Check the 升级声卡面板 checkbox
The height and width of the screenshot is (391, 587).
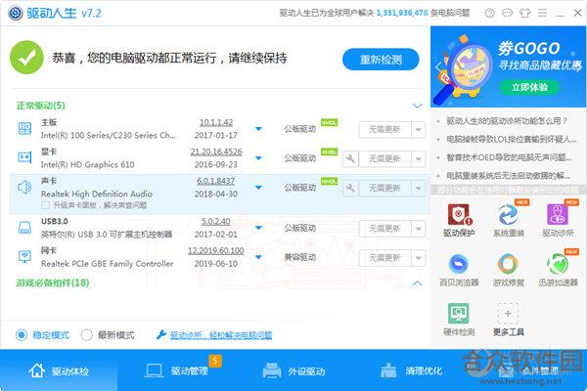click(x=46, y=205)
